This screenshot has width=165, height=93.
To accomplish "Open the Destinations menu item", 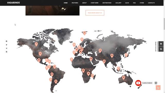I will coord(107,3).
